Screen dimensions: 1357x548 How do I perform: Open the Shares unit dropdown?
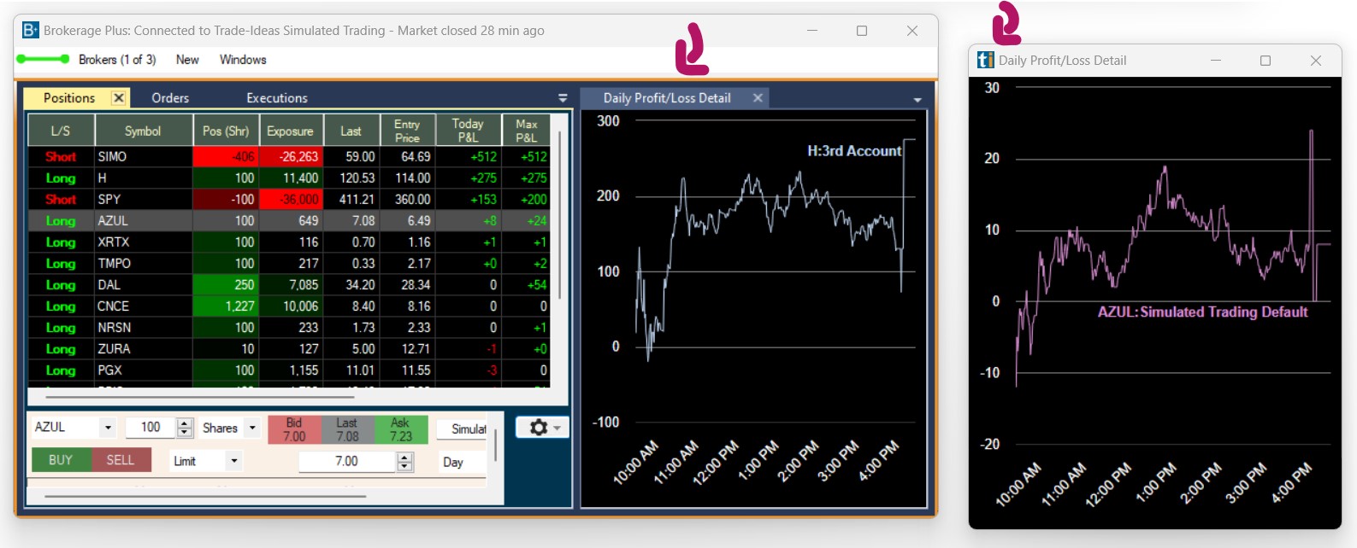coord(252,428)
